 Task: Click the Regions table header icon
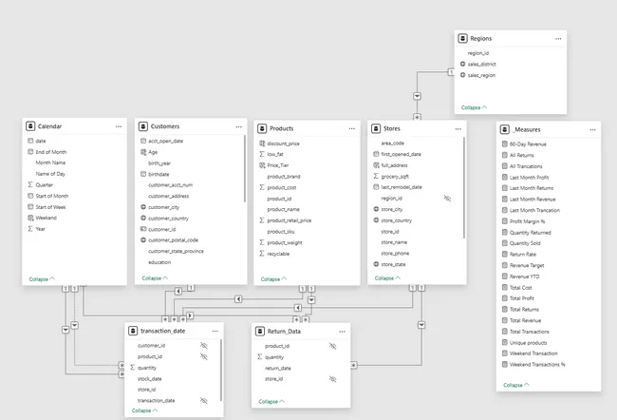(463, 38)
